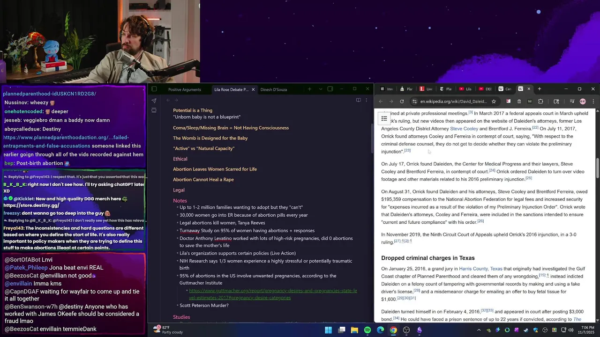Image resolution: width=600 pixels, height=337 pixels.
Task: Go back in Chrome browser
Action: click(381, 101)
